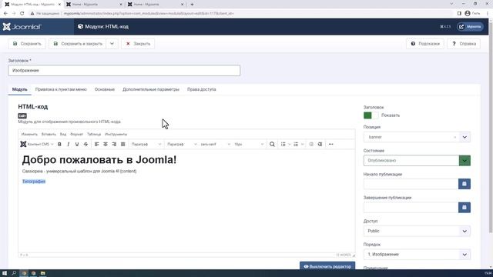Open the find and replace search icon
This screenshot has width=493, height=277.
coord(272,144)
